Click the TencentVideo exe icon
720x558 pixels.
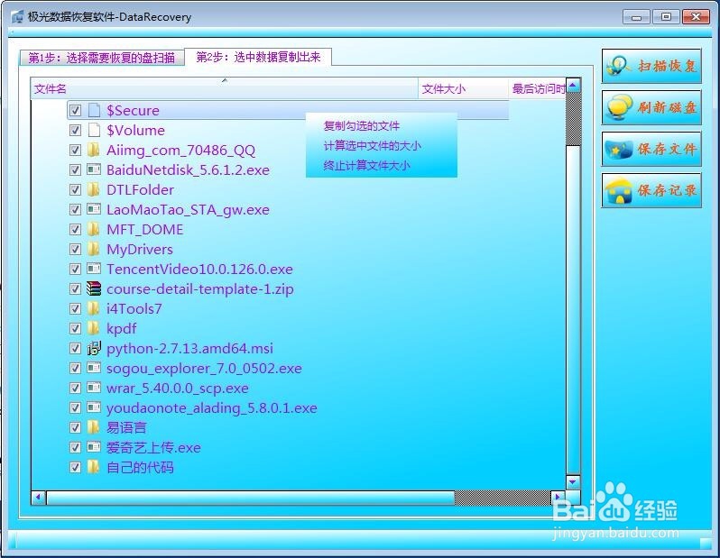coord(94,269)
